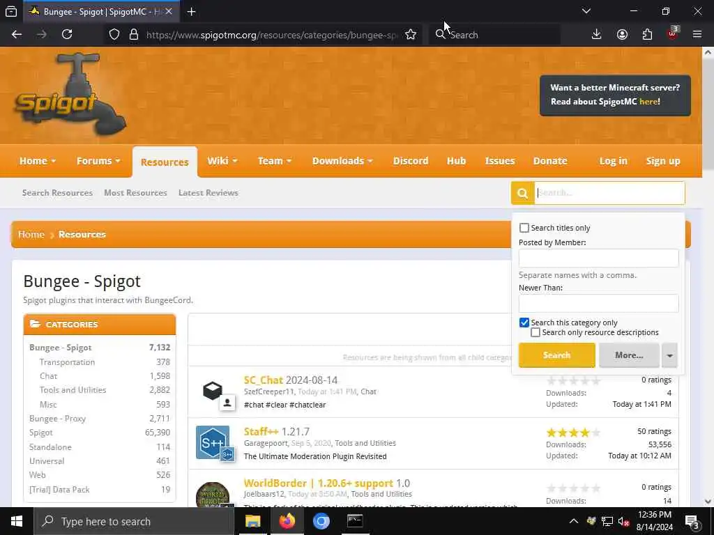Image resolution: width=714 pixels, height=535 pixels.
Task: Close the Bungee - Spigot tab
Action: (x=169, y=12)
